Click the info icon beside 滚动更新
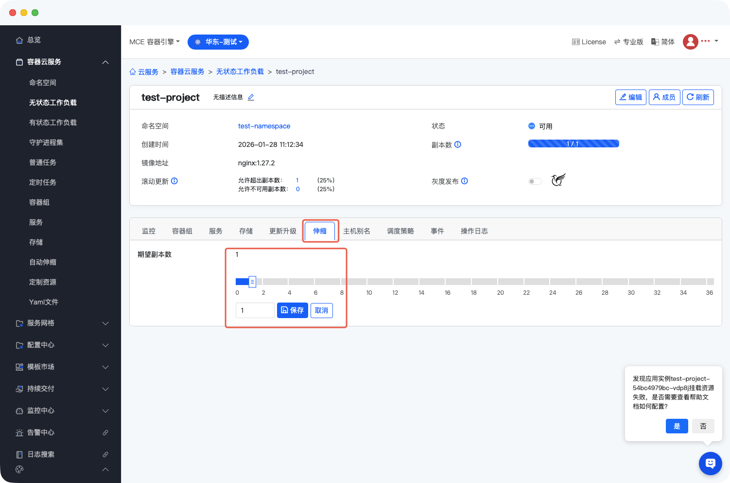This screenshot has width=730, height=483. pos(174,181)
